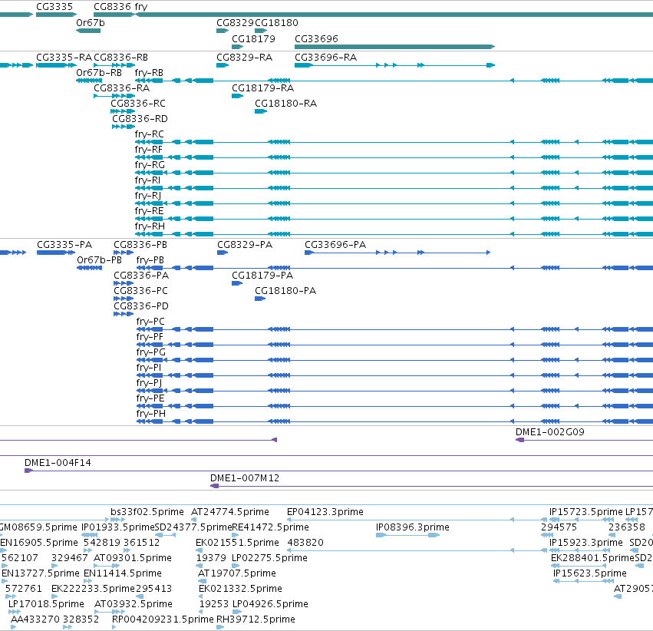Select the AT24774.5prime EST label
This screenshot has width=653, height=631.
tap(230, 512)
